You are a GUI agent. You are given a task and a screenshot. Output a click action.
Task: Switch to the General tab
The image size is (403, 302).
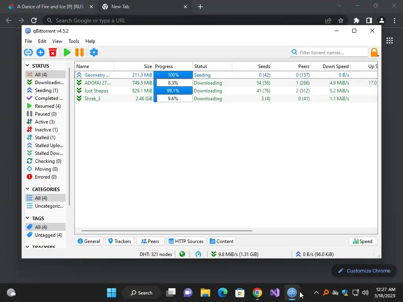tap(89, 241)
